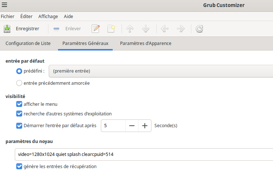Click the Enlever text in toolbar
Viewport: 273px width, 181px height.
tap(73, 29)
